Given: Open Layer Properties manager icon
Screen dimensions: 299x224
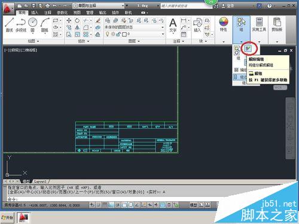Looking at the screenshot, I should click(x=108, y=20).
